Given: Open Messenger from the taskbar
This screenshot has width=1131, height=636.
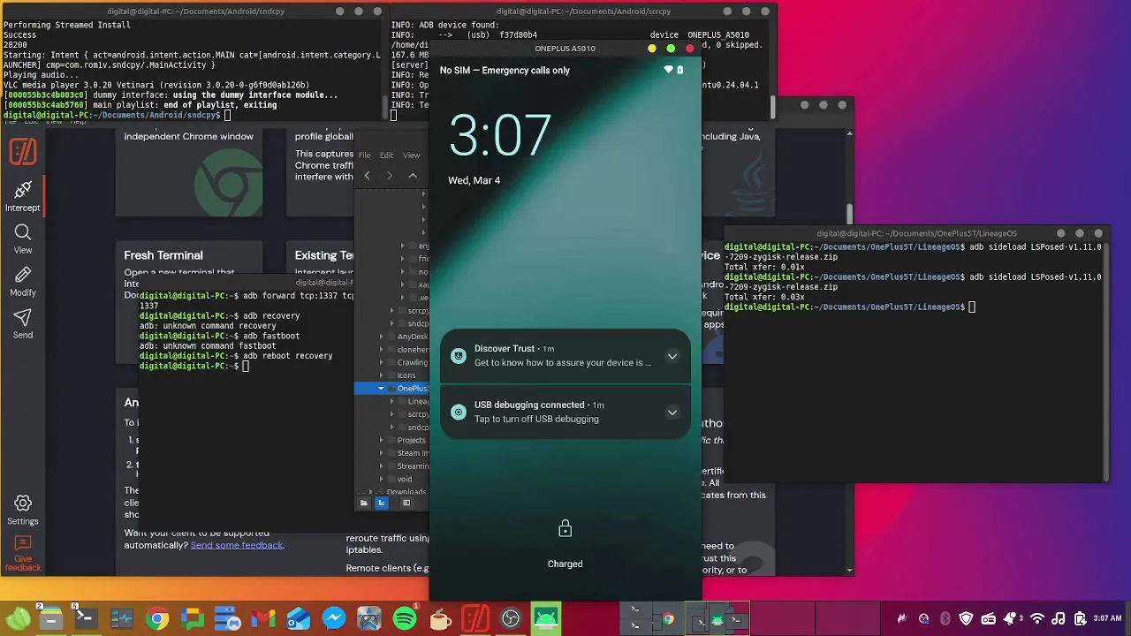Looking at the screenshot, I should click(x=334, y=618).
